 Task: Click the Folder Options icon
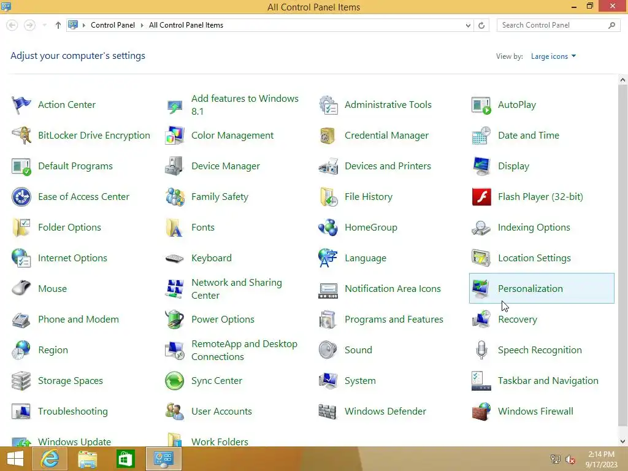tap(21, 228)
